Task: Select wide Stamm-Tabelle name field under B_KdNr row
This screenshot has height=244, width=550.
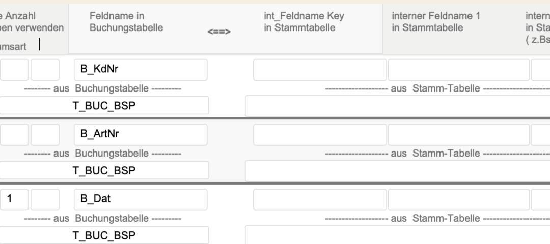Action: click(x=397, y=106)
